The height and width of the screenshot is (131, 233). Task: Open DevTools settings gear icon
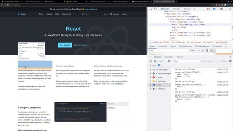point(221,9)
